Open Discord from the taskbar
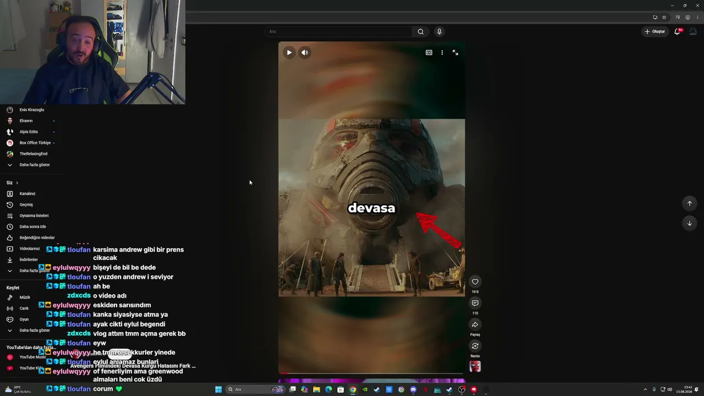 click(x=413, y=389)
